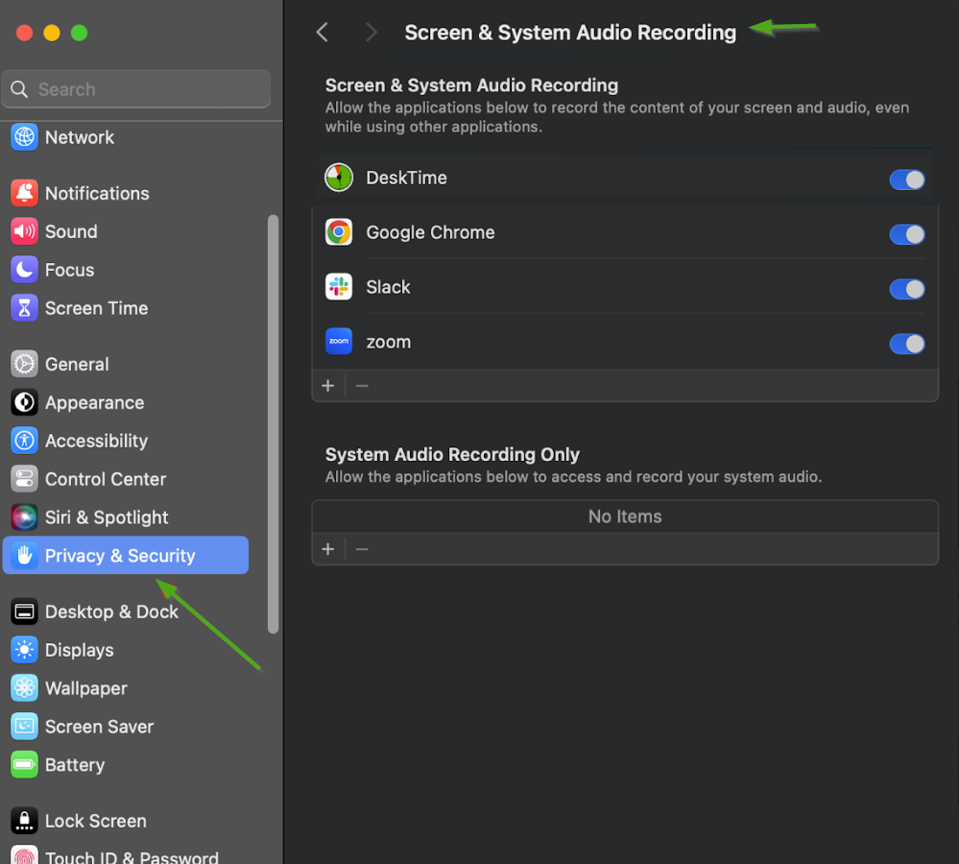
Task: Add app to Screen & System Audio Recording
Action: click(x=328, y=386)
